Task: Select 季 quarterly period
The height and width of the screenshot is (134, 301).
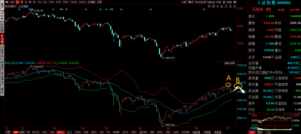Action: coord(30,2)
